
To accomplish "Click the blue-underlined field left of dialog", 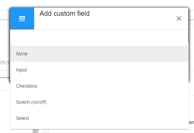I will click(5, 75).
